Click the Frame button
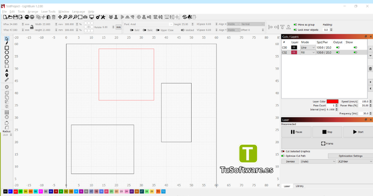Image resolution: width=373 pixels, height=196 pixels. [x=327, y=144]
